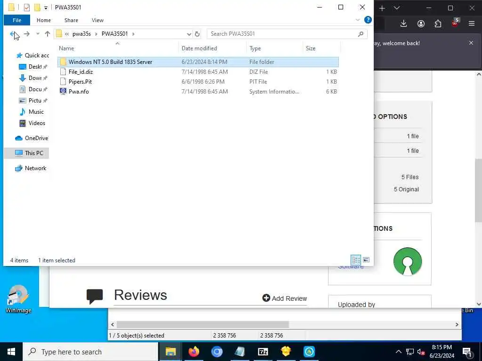The height and width of the screenshot is (361, 482).
Task: Click New Folder icon in title bar
Action: click(37, 8)
